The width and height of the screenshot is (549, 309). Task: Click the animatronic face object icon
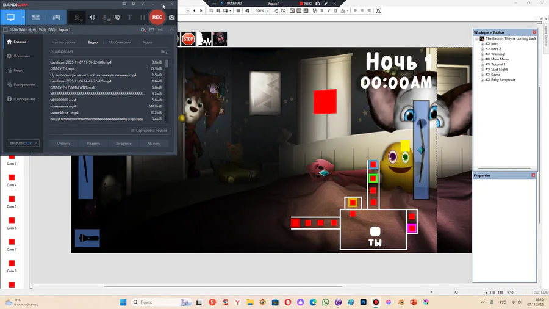click(x=220, y=39)
